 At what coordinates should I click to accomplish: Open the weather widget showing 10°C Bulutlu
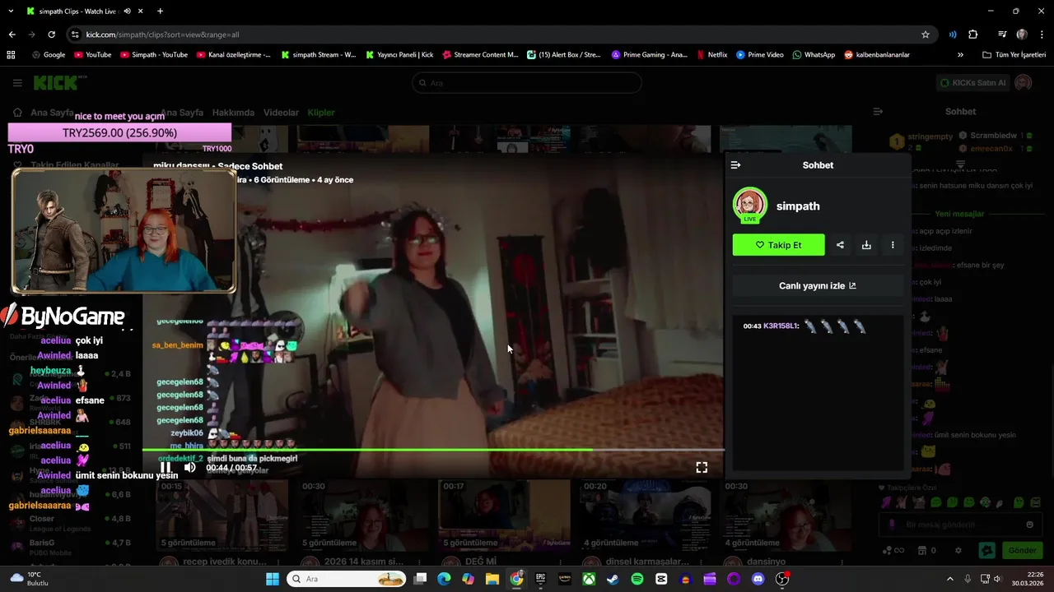[29, 579]
